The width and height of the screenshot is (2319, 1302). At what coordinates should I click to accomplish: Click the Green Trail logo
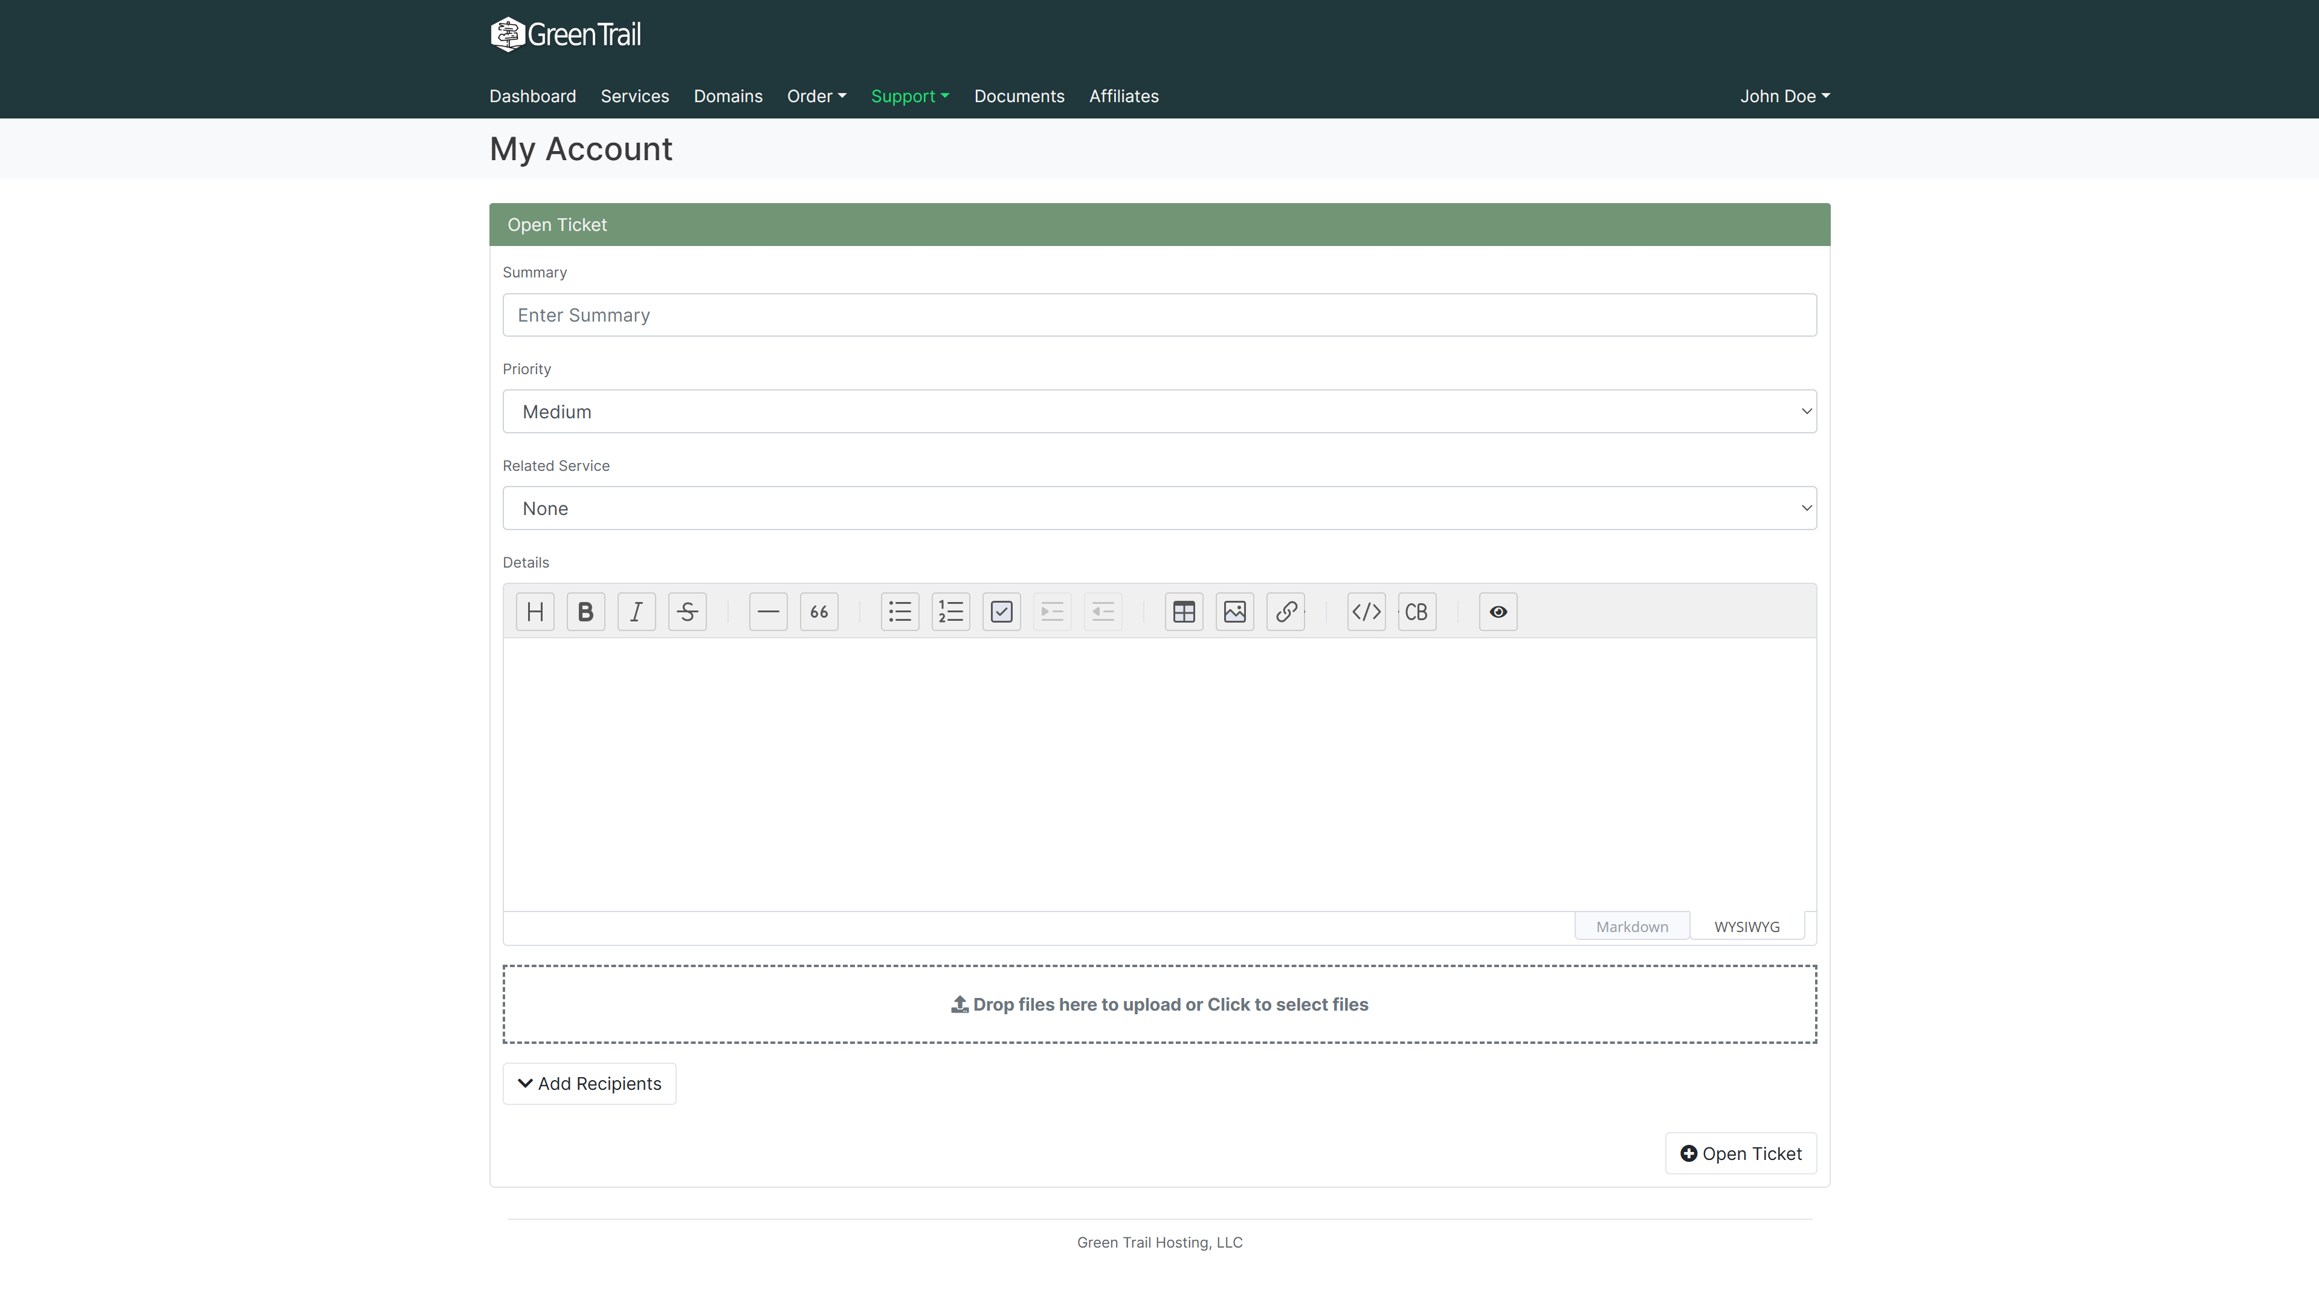tap(566, 34)
